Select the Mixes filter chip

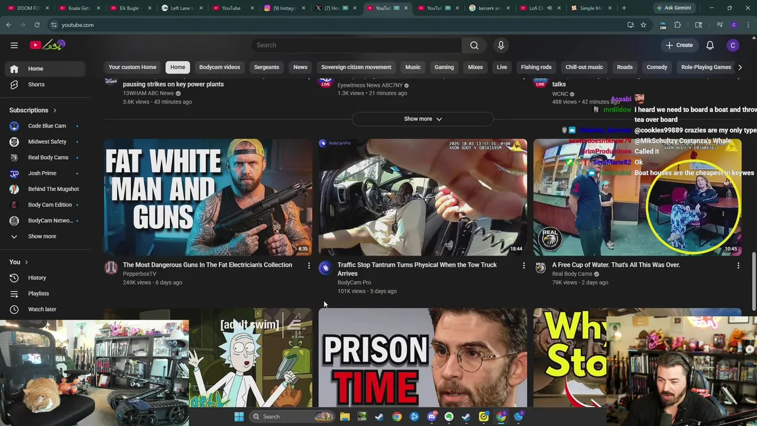[475, 67]
